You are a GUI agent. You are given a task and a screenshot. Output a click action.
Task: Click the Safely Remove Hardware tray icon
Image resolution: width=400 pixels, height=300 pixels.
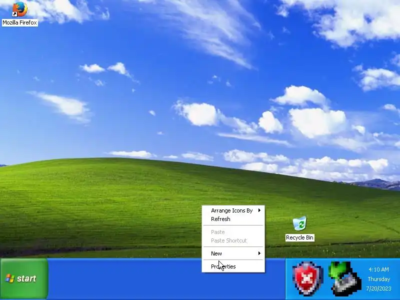pyautogui.click(x=344, y=278)
